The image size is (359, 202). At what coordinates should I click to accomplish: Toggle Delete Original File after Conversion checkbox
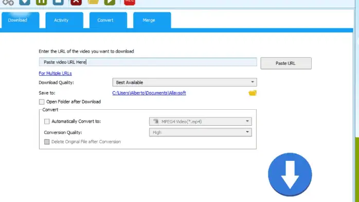(47, 142)
